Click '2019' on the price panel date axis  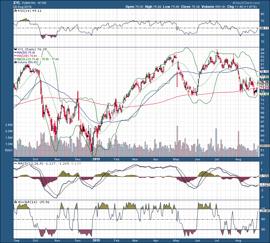pyautogui.click(x=96, y=159)
